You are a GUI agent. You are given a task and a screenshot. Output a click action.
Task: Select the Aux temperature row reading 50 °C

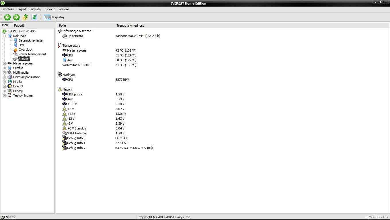(x=99, y=60)
